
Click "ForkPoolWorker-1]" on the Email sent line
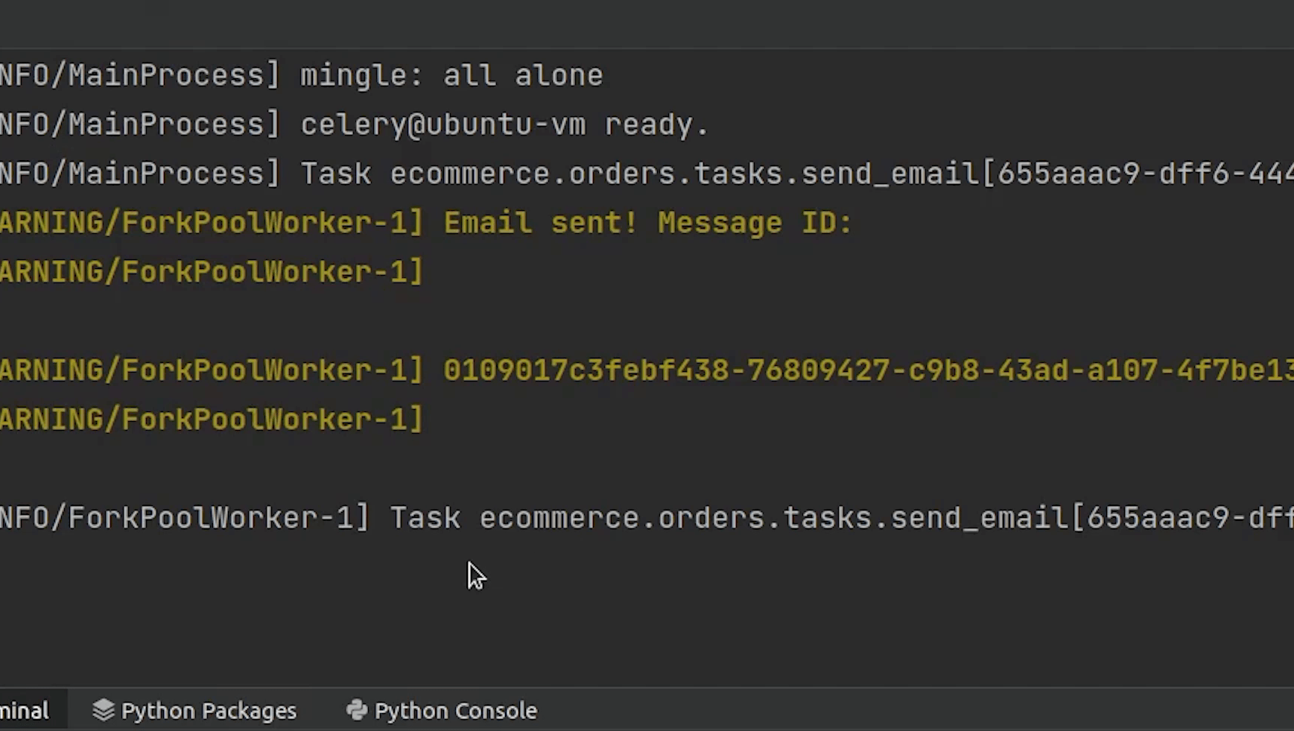[x=273, y=223]
